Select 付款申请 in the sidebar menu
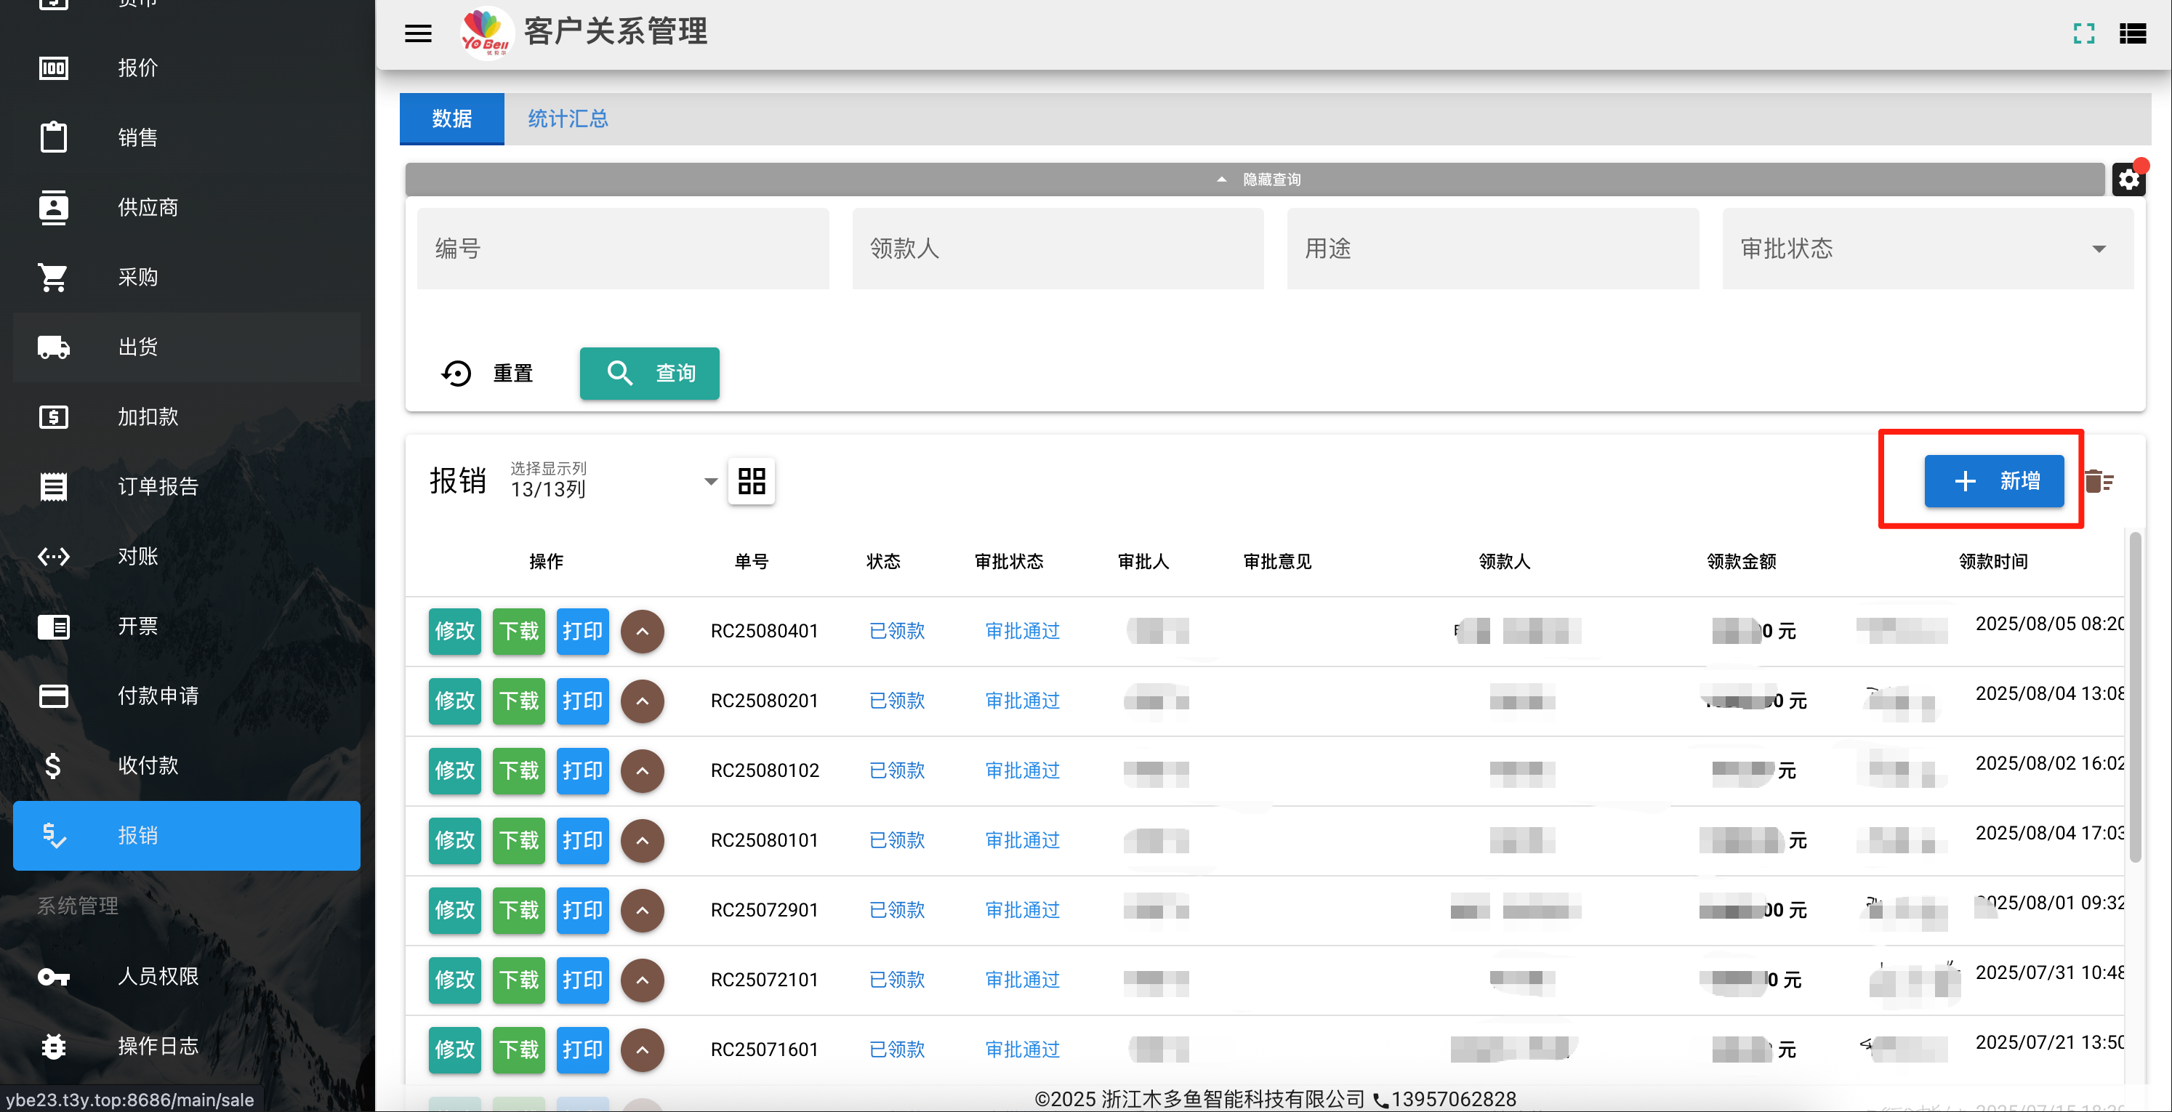Screen dimensions: 2172x1112 (186, 696)
